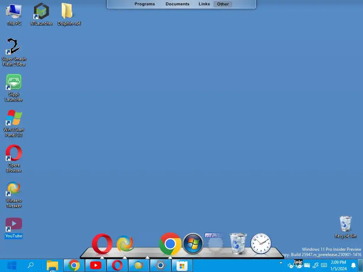363x272 pixels.
Task: Select the Opera Browser desktop shortcut
Action: click(14, 159)
